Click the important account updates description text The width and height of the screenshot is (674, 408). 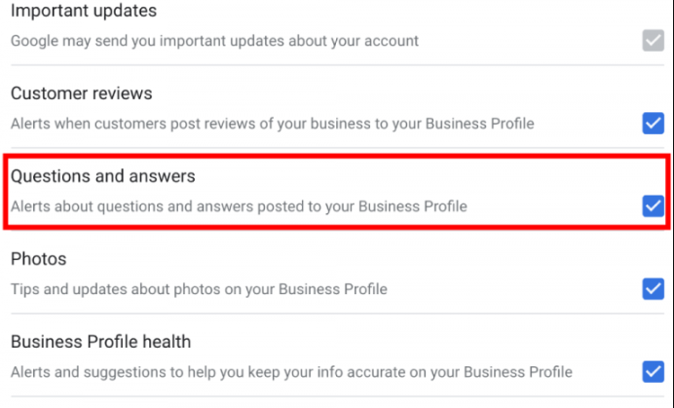tap(214, 41)
